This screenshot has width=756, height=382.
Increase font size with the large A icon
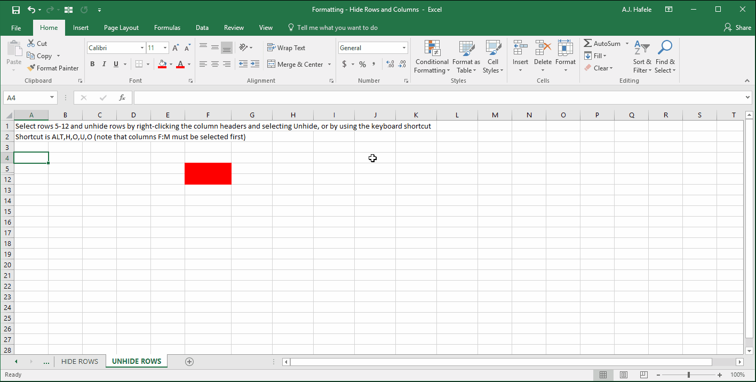pyautogui.click(x=176, y=48)
